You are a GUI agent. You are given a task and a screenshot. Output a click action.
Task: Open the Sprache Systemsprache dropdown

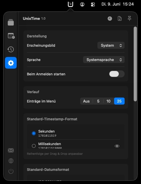(104, 60)
